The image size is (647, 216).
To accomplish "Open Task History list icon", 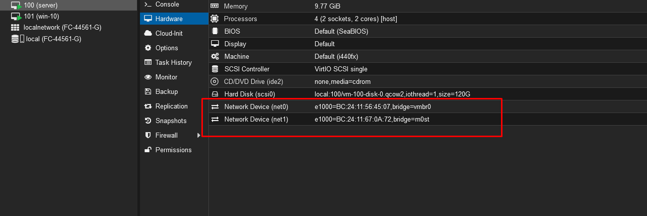I will pyautogui.click(x=148, y=63).
